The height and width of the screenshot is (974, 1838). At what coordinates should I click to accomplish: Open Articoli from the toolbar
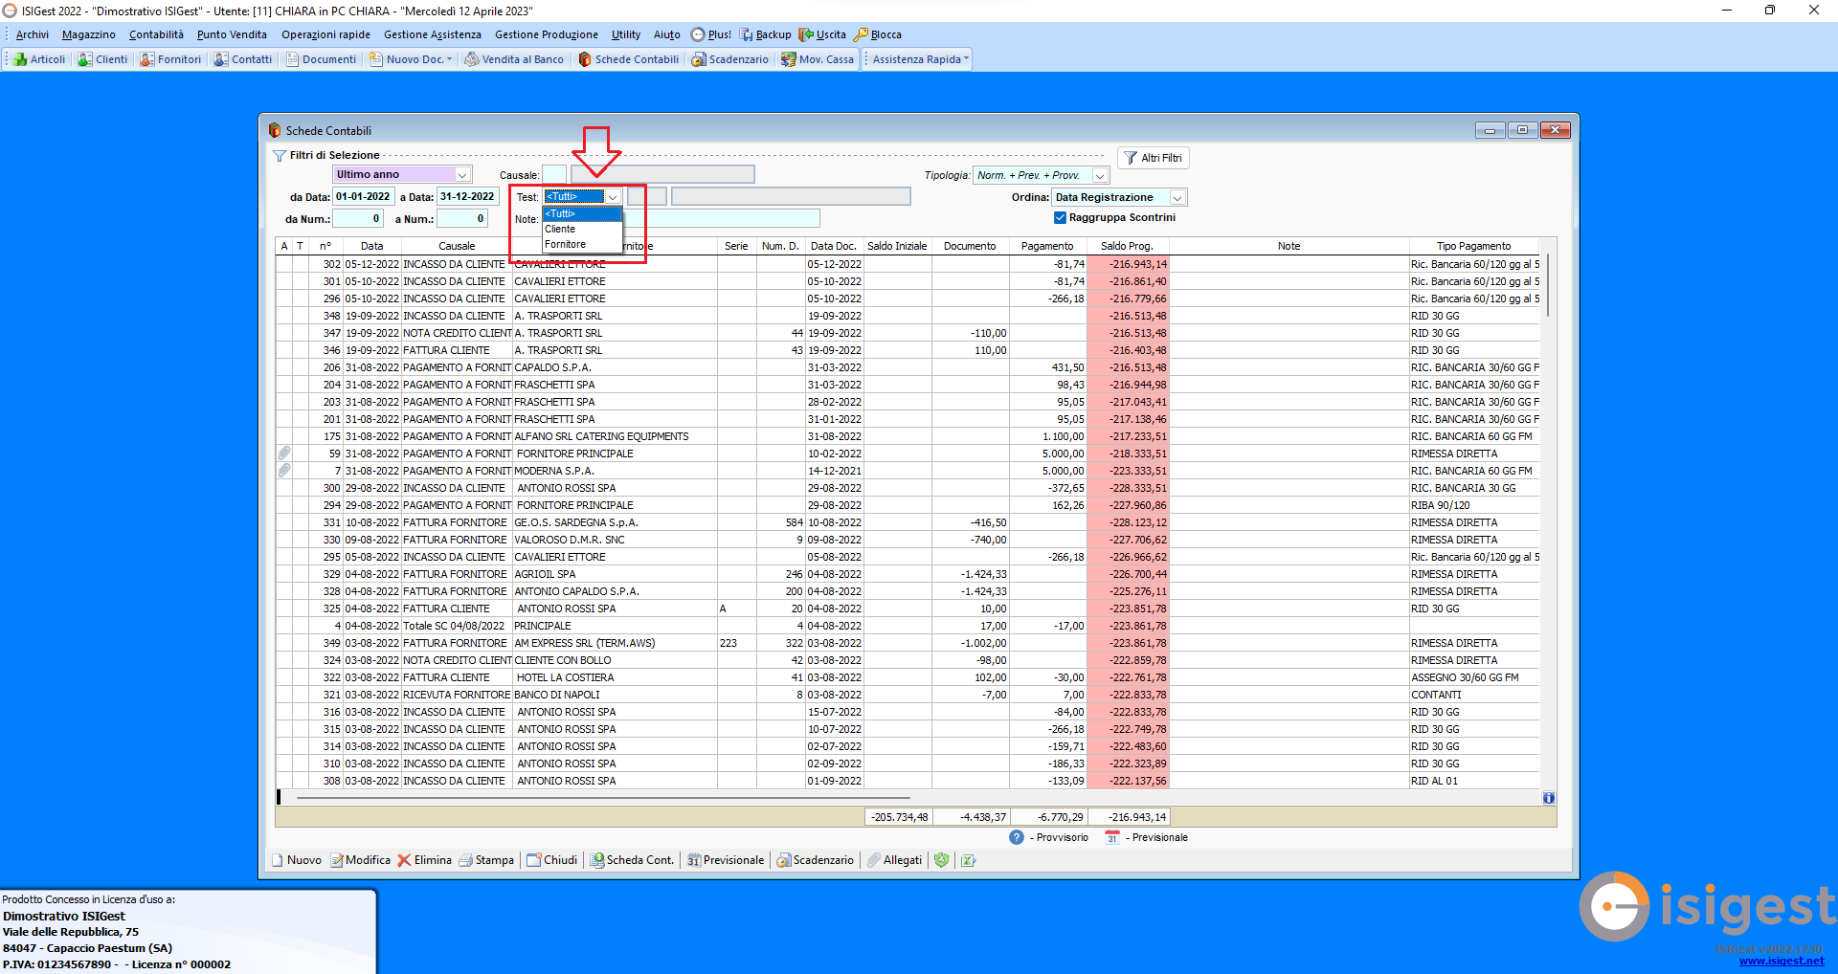click(x=39, y=59)
